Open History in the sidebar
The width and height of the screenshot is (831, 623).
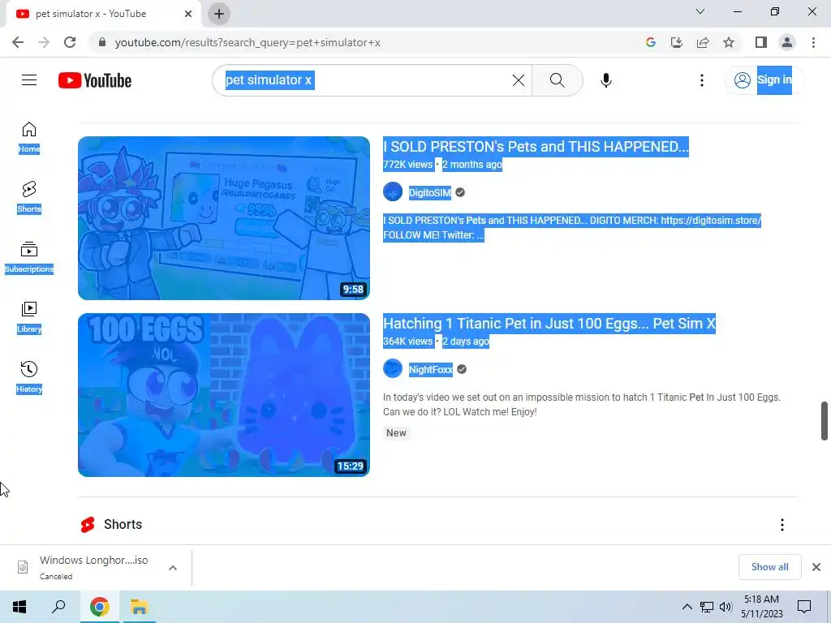(29, 377)
